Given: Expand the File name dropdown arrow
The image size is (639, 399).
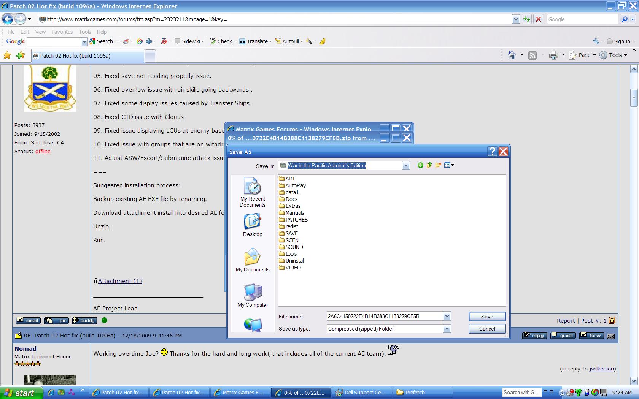Looking at the screenshot, I should (x=447, y=316).
